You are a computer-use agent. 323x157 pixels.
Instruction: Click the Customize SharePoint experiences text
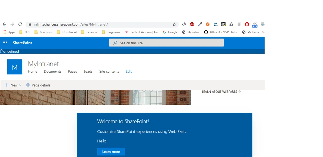pos(142,132)
